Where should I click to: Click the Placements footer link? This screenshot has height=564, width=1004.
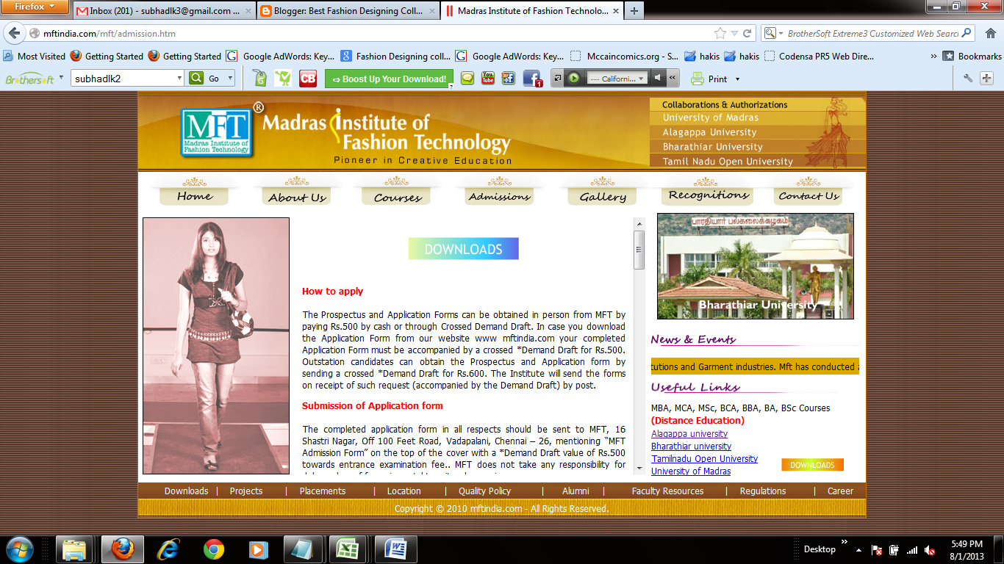coord(323,491)
